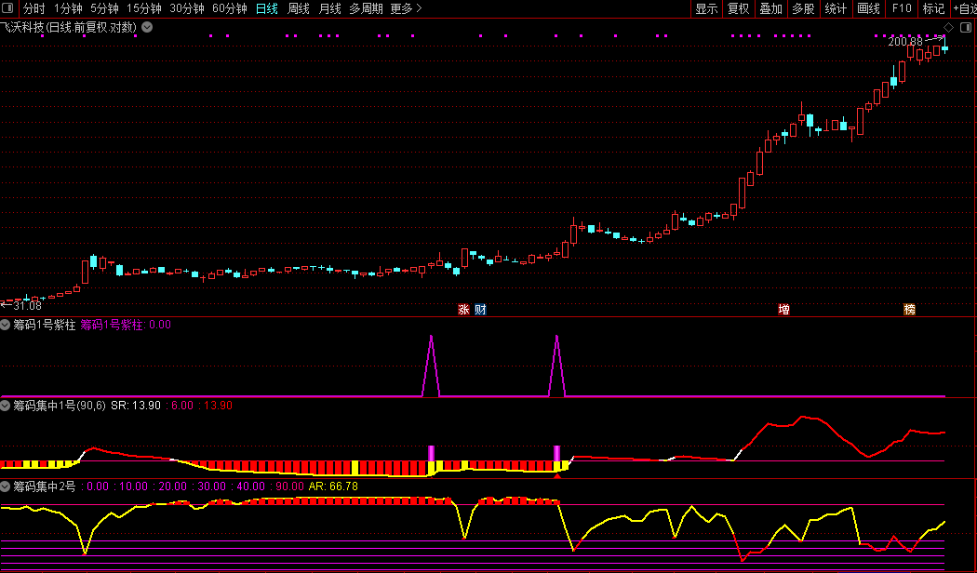977x573 pixels.
Task: Select the 60分钟 period tab
Action: (x=229, y=9)
